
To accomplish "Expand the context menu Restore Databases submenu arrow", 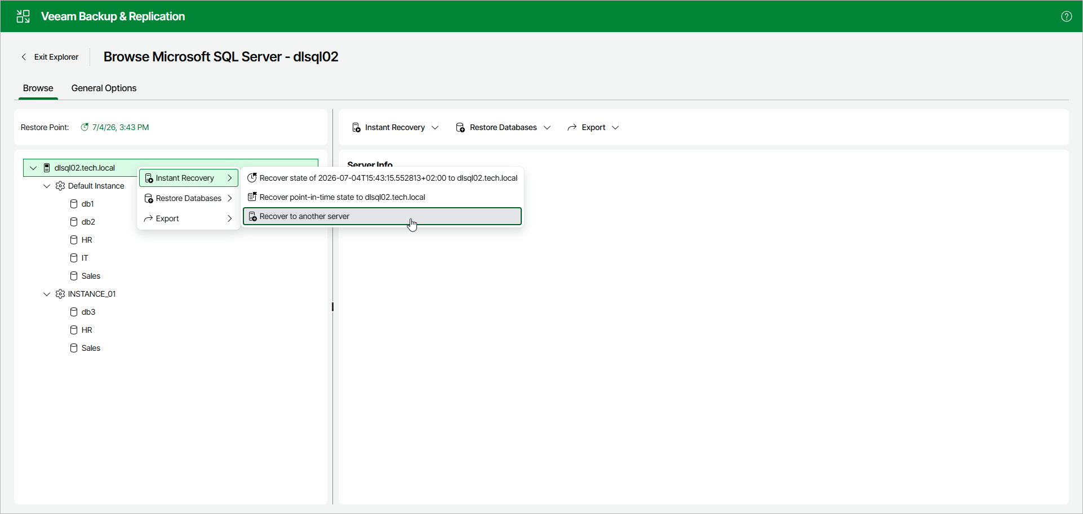I will pos(230,198).
